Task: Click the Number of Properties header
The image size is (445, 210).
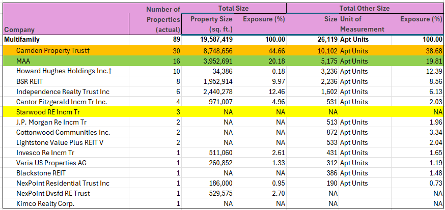Action: pyautogui.click(x=163, y=19)
